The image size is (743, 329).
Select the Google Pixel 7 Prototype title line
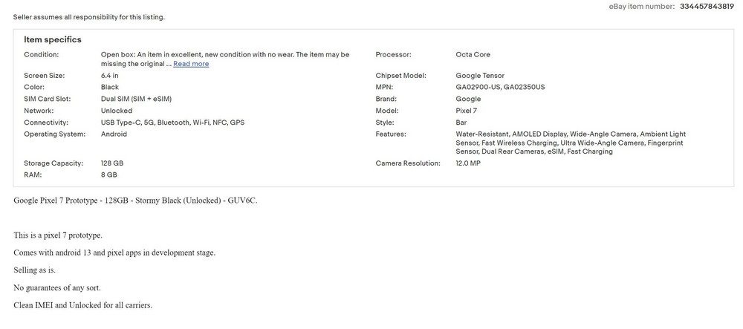pos(135,201)
